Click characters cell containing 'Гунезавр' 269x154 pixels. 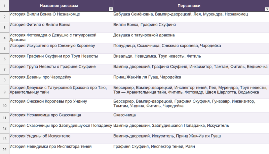(191, 105)
